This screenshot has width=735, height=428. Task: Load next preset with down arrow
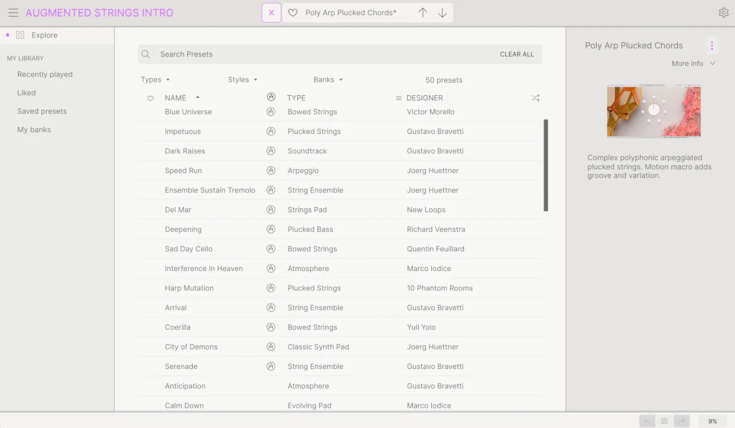(x=442, y=13)
